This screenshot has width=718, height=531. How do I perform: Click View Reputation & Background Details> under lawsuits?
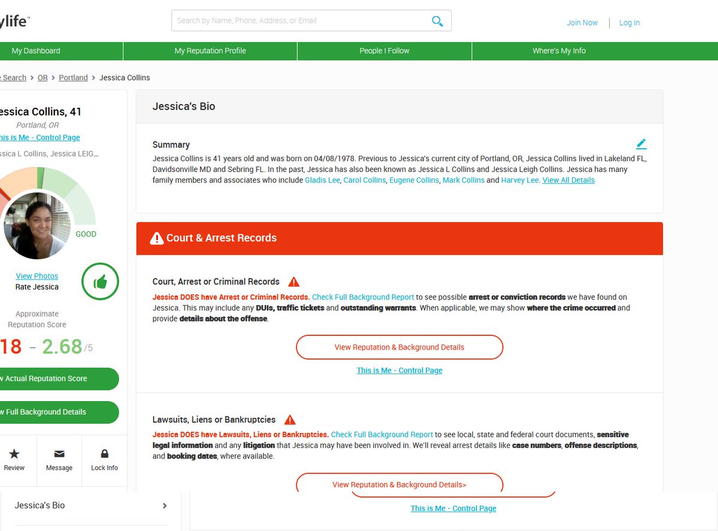tap(400, 484)
